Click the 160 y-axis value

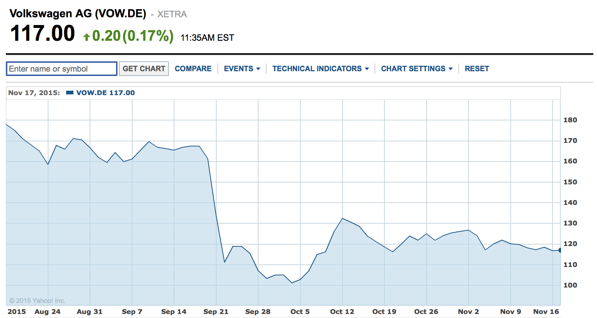coord(570,161)
